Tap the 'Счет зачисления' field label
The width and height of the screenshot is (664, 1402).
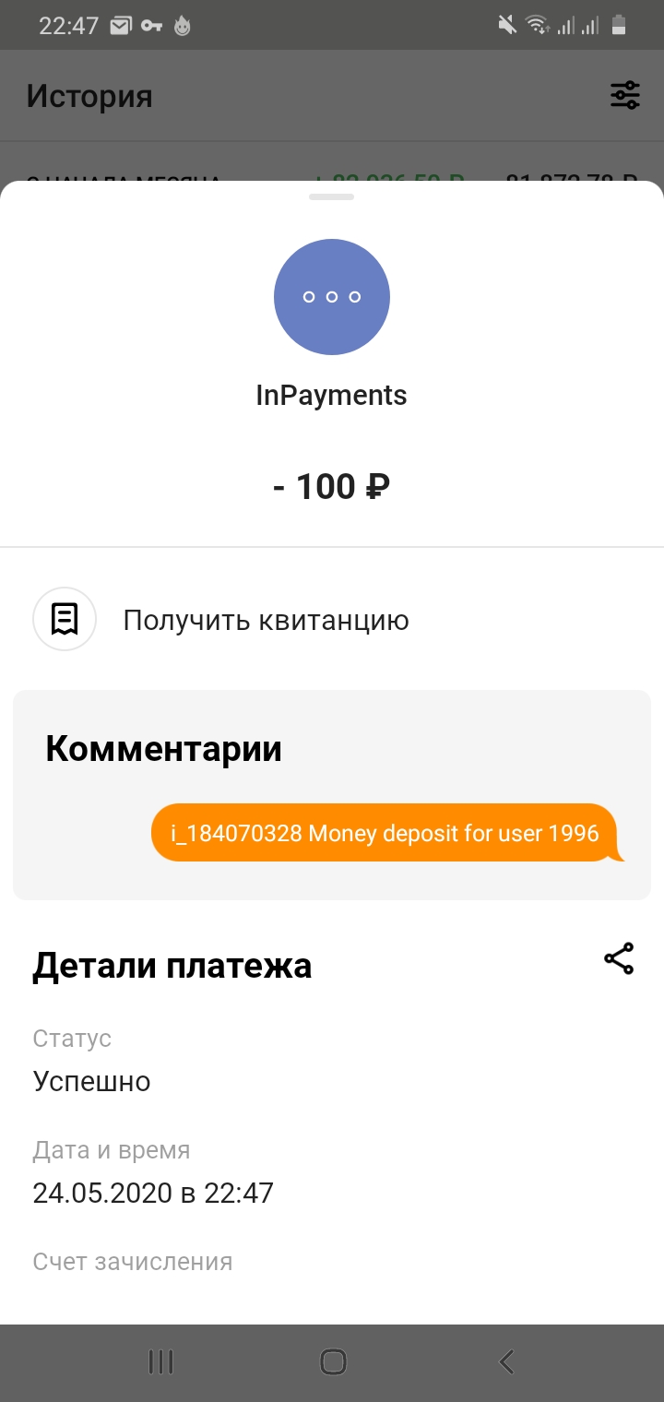coord(132,1262)
